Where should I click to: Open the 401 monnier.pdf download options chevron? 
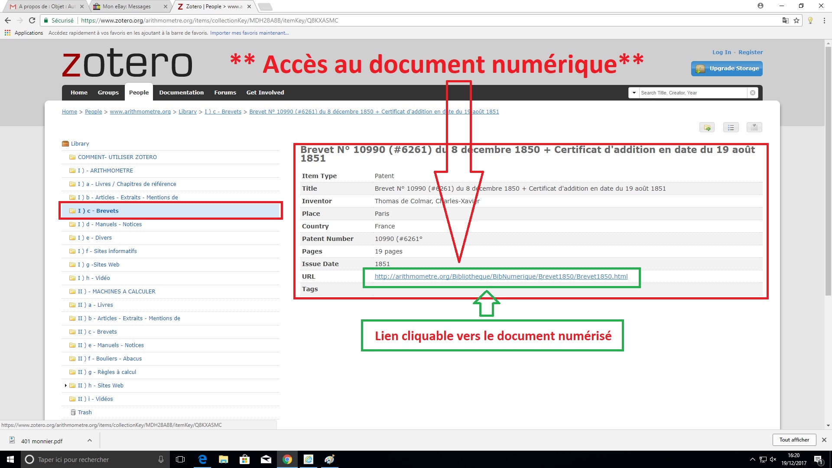tap(89, 440)
